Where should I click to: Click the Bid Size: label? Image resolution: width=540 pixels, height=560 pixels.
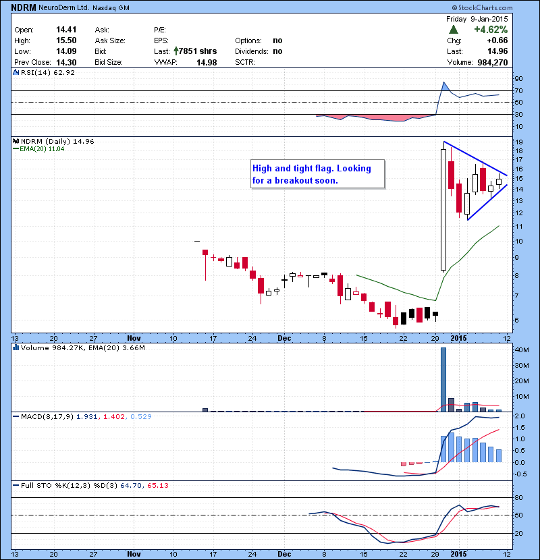coord(109,62)
